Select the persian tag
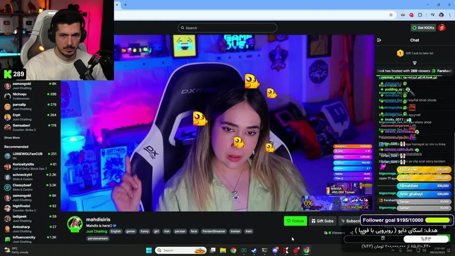Image resolution: width=455 pixels, height=256 pixels. tap(180, 231)
